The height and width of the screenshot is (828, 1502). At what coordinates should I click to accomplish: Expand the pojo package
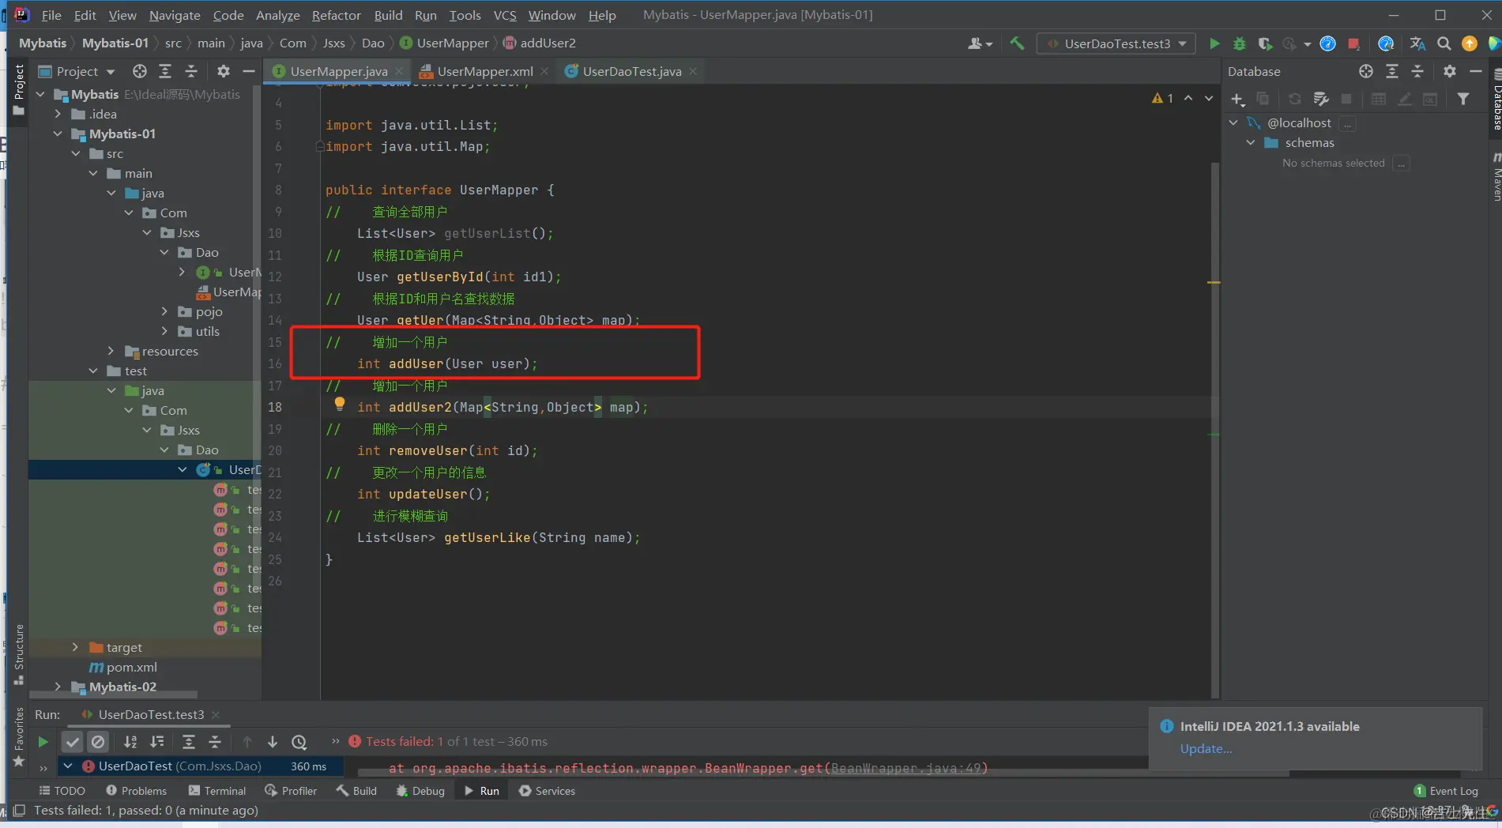[x=164, y=311]
